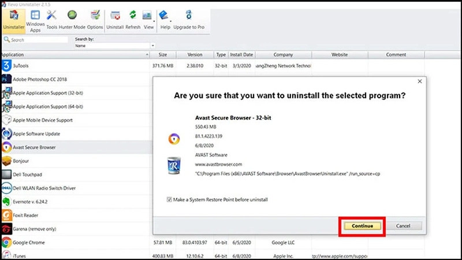Select the Bonjour icon
462x260 pixels.
(x=6, y=161)
